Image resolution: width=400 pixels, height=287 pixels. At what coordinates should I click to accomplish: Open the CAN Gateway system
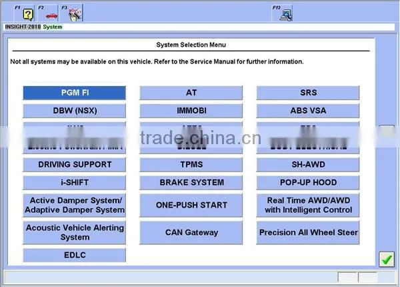(191, 233)
